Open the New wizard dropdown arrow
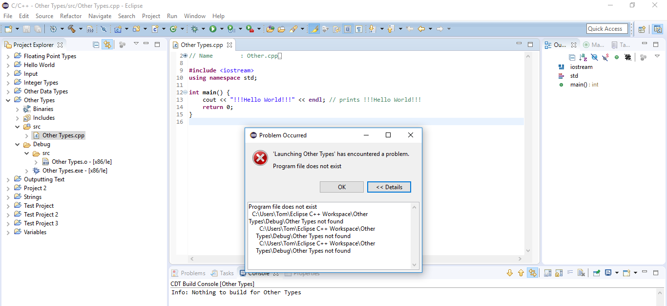Image resolution: width=667 pixels, height=306 pixels. point(16,29)
